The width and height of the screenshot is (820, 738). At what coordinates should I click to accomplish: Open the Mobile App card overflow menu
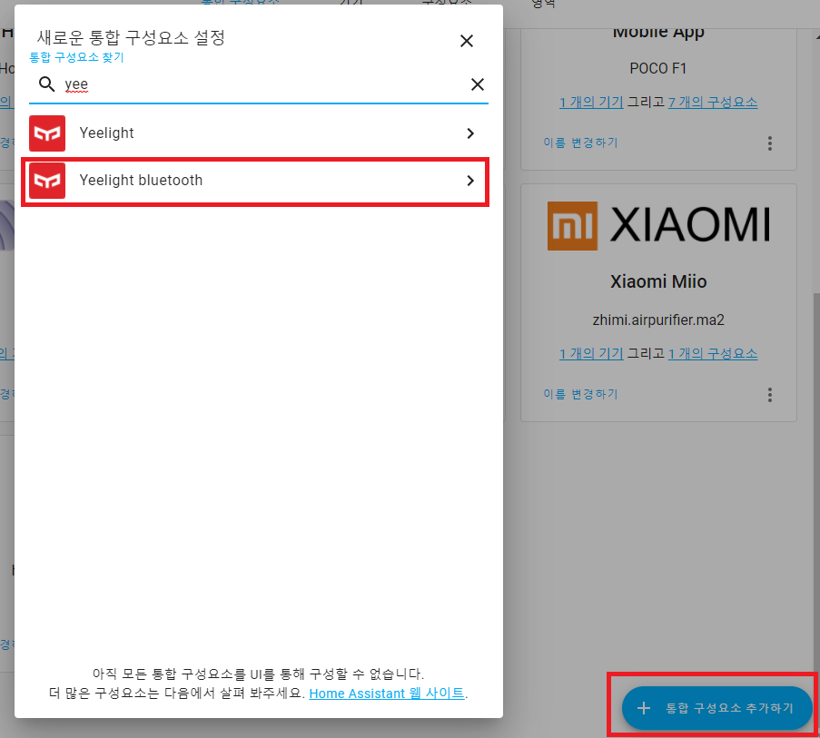[770, 143]
